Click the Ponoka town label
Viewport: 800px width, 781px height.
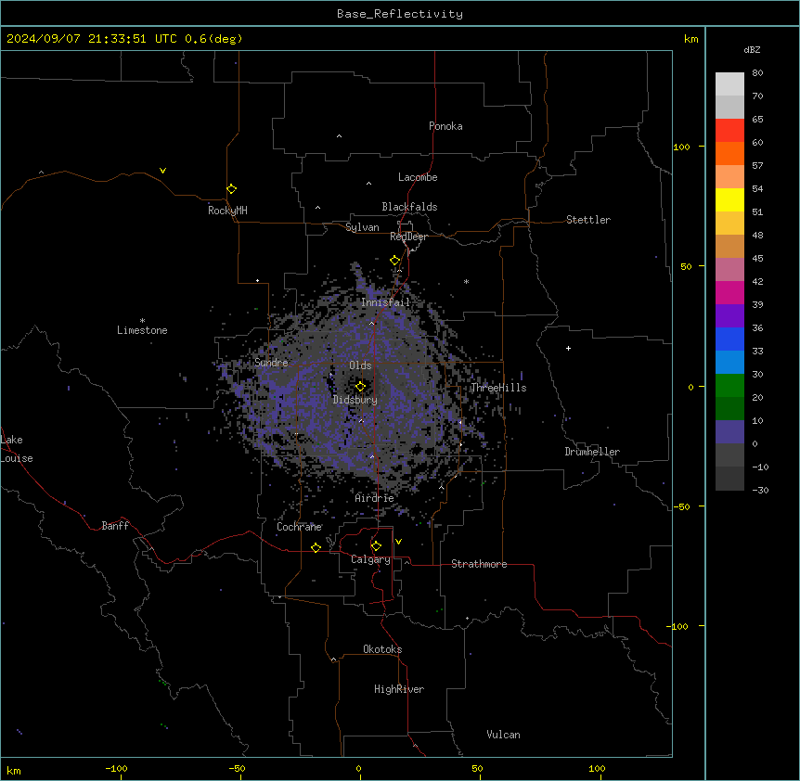pos(445,126)
